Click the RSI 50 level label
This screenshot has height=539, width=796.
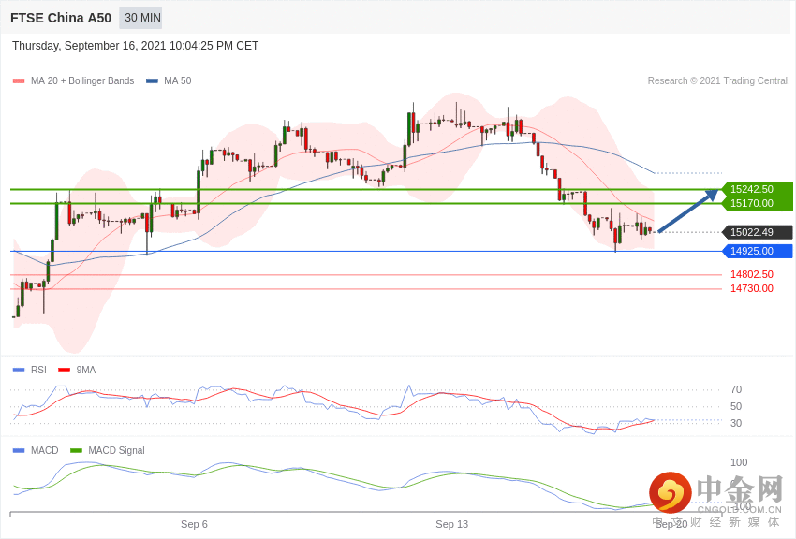pyautogui.click(x=735, y=406)
